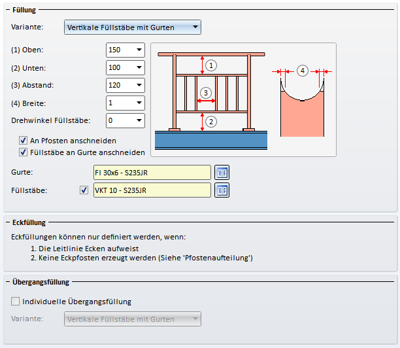Click the Füllstäbe profile field VKT 10

pos(152,190)
